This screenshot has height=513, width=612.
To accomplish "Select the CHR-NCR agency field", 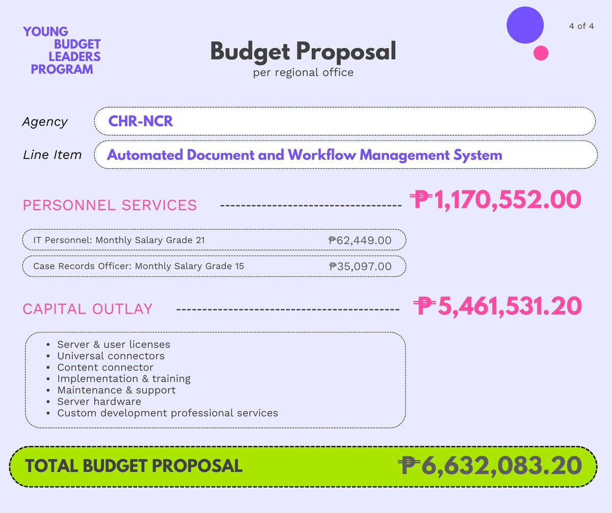I will tap(345, 121).
